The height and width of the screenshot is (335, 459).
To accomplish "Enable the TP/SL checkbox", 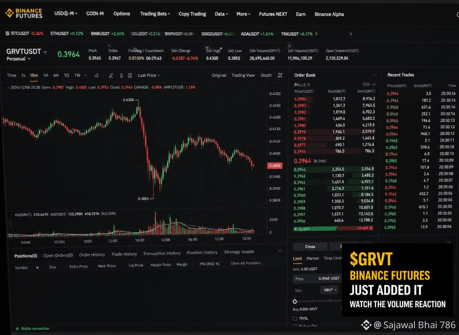I will pyautogui.click(x=295, y=318).
